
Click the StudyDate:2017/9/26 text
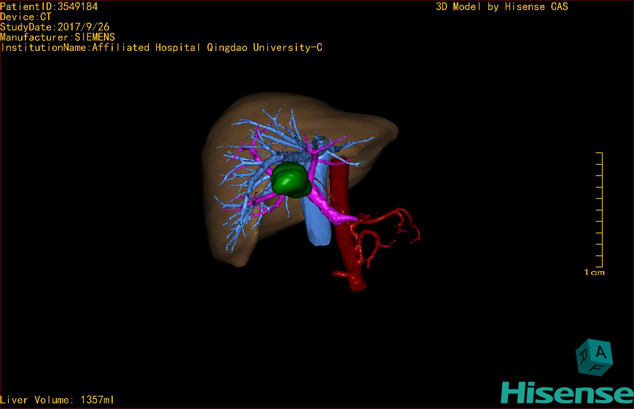pyautogui.click(x=55, y=27)
